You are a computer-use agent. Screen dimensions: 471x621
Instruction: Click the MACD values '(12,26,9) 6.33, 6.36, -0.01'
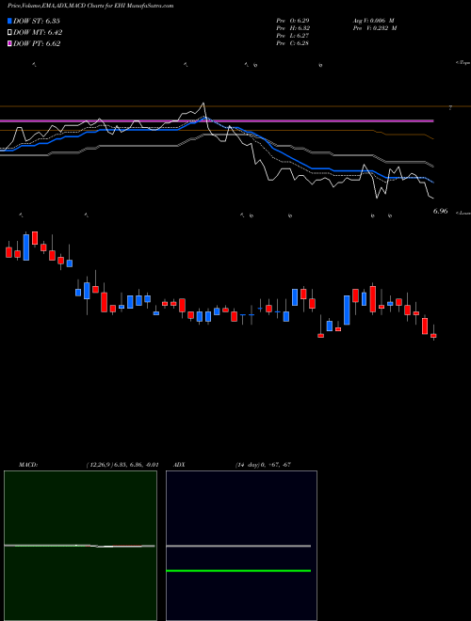pos(122,465)
